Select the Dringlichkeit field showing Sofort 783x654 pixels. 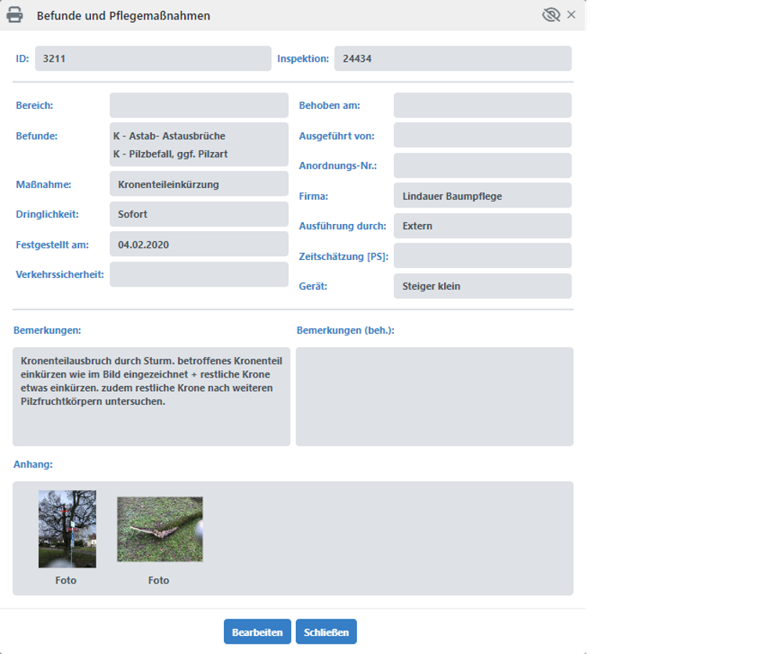coord(199,215)
